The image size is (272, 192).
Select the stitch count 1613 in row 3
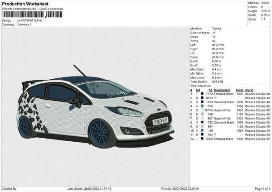(209, 102)
